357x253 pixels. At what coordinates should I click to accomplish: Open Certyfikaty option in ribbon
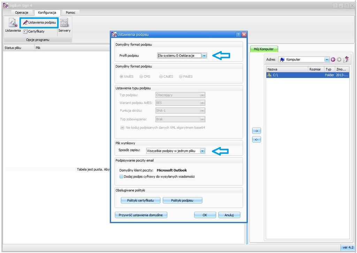click(34, 31)
